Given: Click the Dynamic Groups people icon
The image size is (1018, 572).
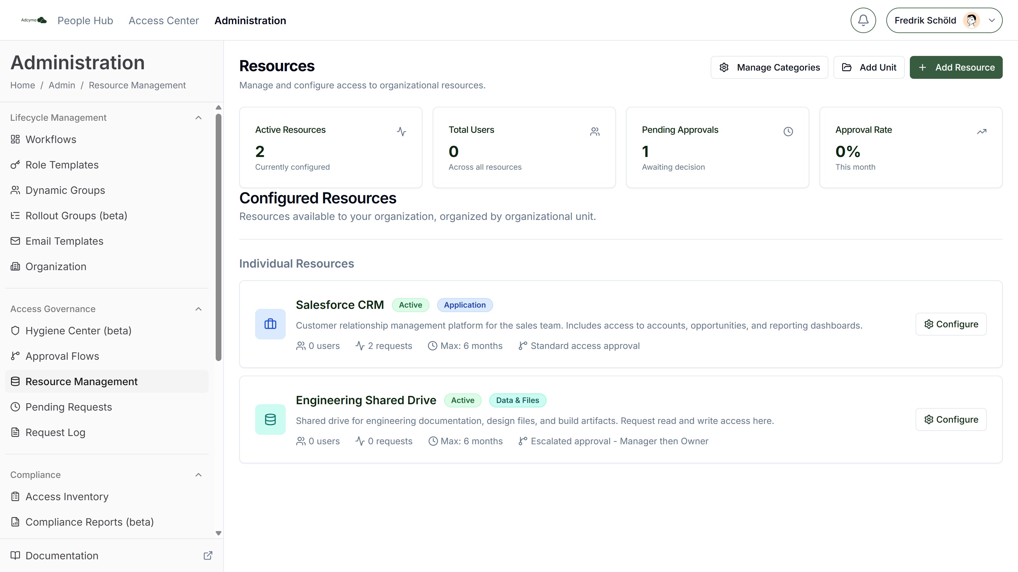Looking at the screenshot, I should (15, 190).
